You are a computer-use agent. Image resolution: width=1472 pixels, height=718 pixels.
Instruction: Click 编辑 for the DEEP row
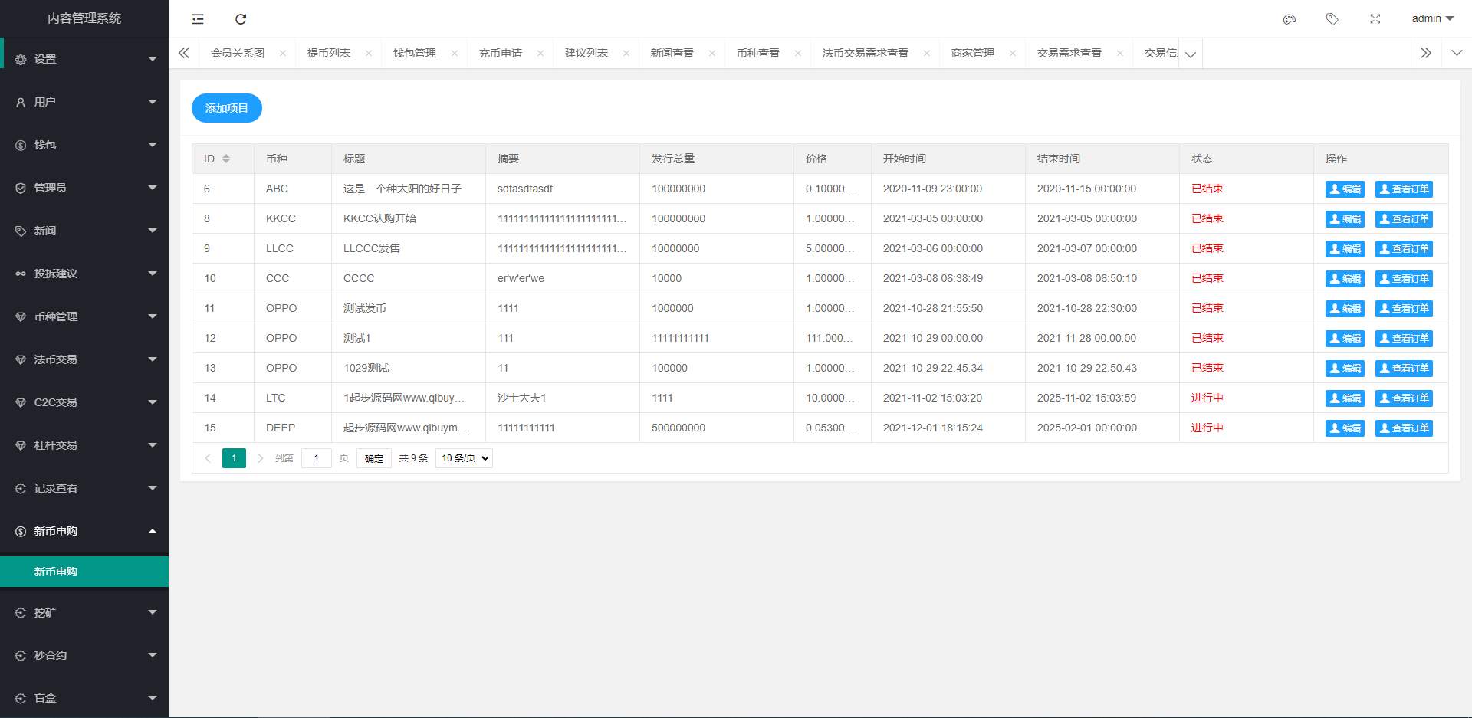pos(1345,428)
